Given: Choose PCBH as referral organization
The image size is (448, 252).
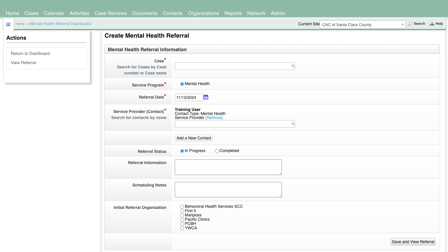Looking at the screenshot, I should (x=182, y=224).
